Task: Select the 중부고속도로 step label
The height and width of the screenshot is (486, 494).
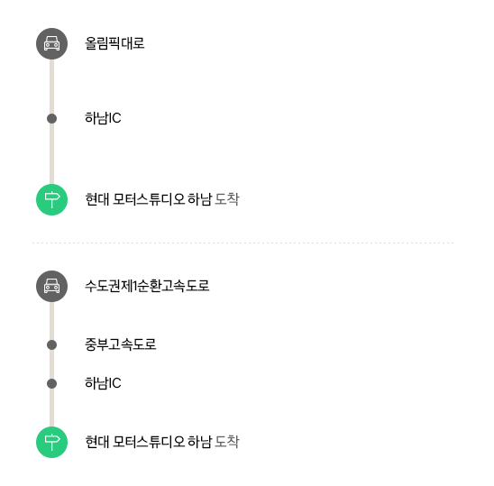Action: 121,344
